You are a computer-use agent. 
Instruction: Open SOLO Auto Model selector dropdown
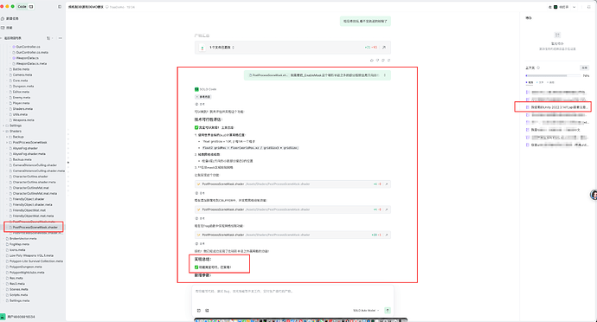366,311
